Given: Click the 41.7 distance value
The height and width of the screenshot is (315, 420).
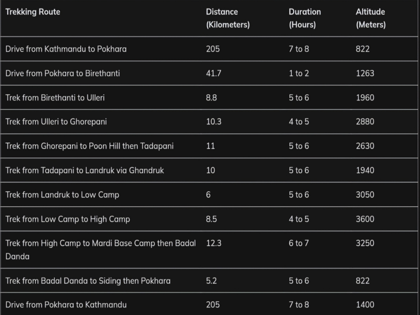Looking at the screenshot, I should (213, 73).
